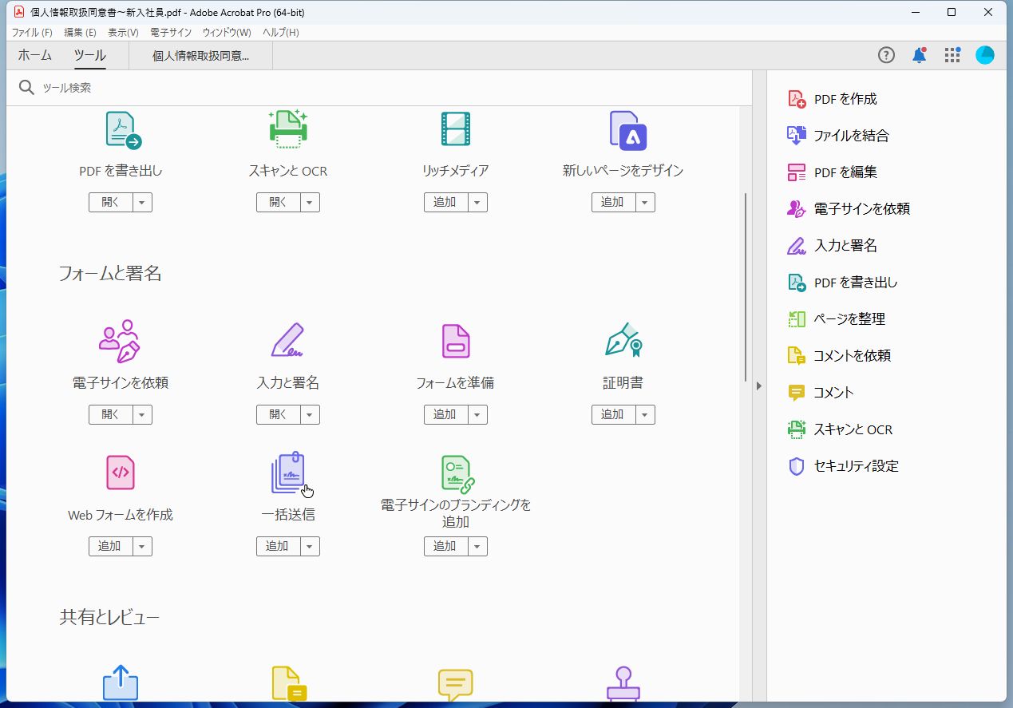Click the 電子サインのブランディングを追加 icon
The height and width of the screenshot is (708, 1013).
(455, 473)
